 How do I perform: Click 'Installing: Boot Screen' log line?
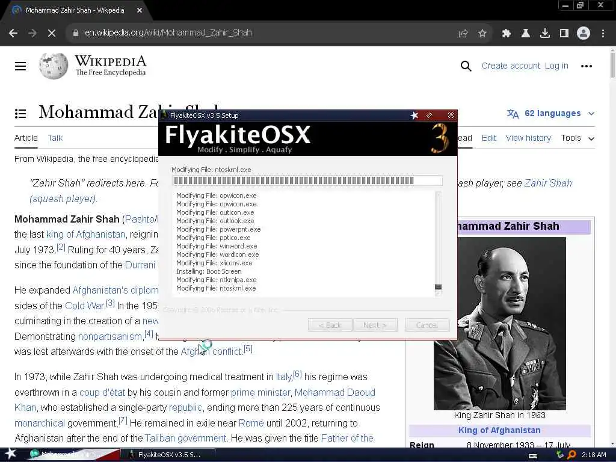click(209, 271)
